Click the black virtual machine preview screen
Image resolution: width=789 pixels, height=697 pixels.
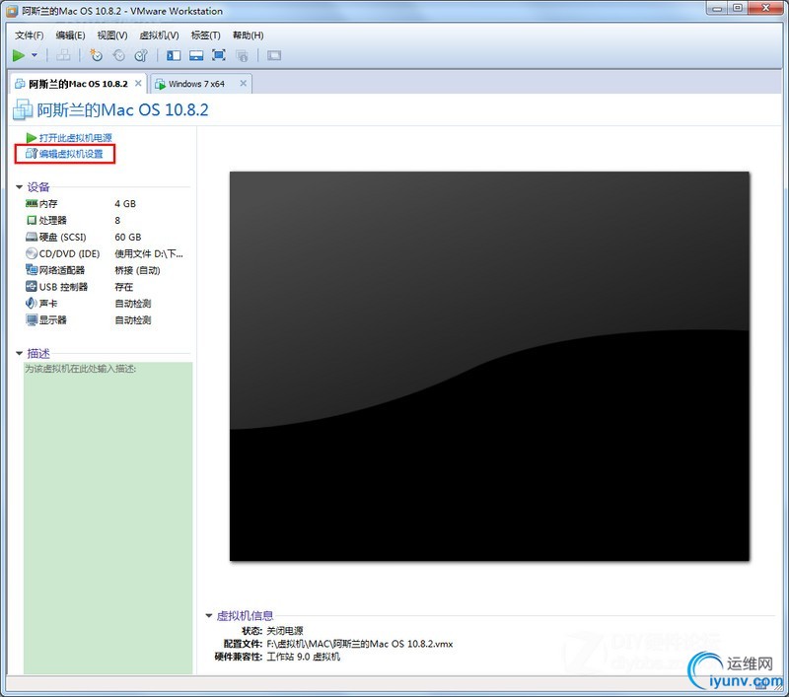(x=489, y=366)
